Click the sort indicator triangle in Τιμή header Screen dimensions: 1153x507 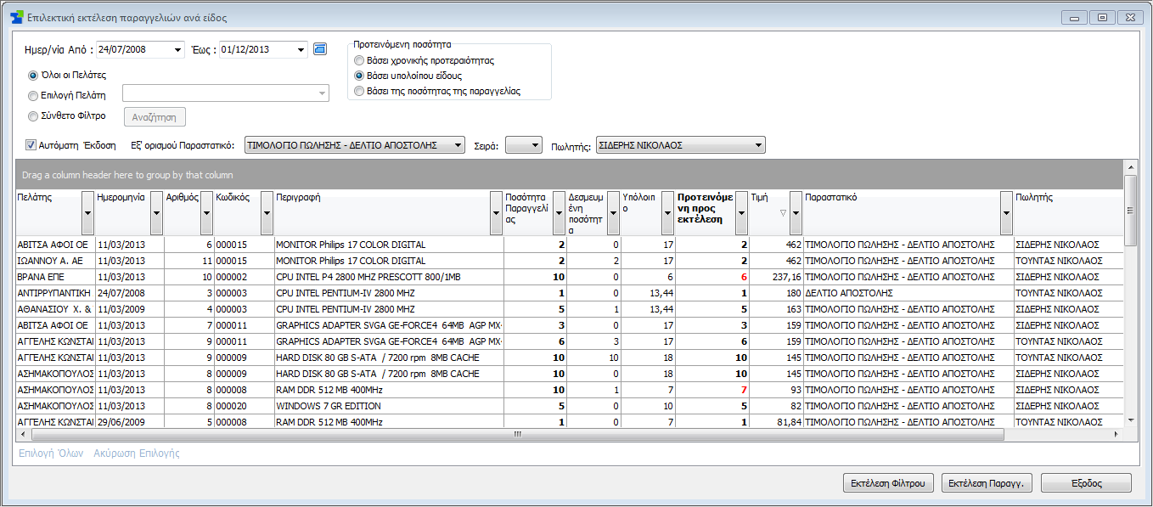point(783,213)
